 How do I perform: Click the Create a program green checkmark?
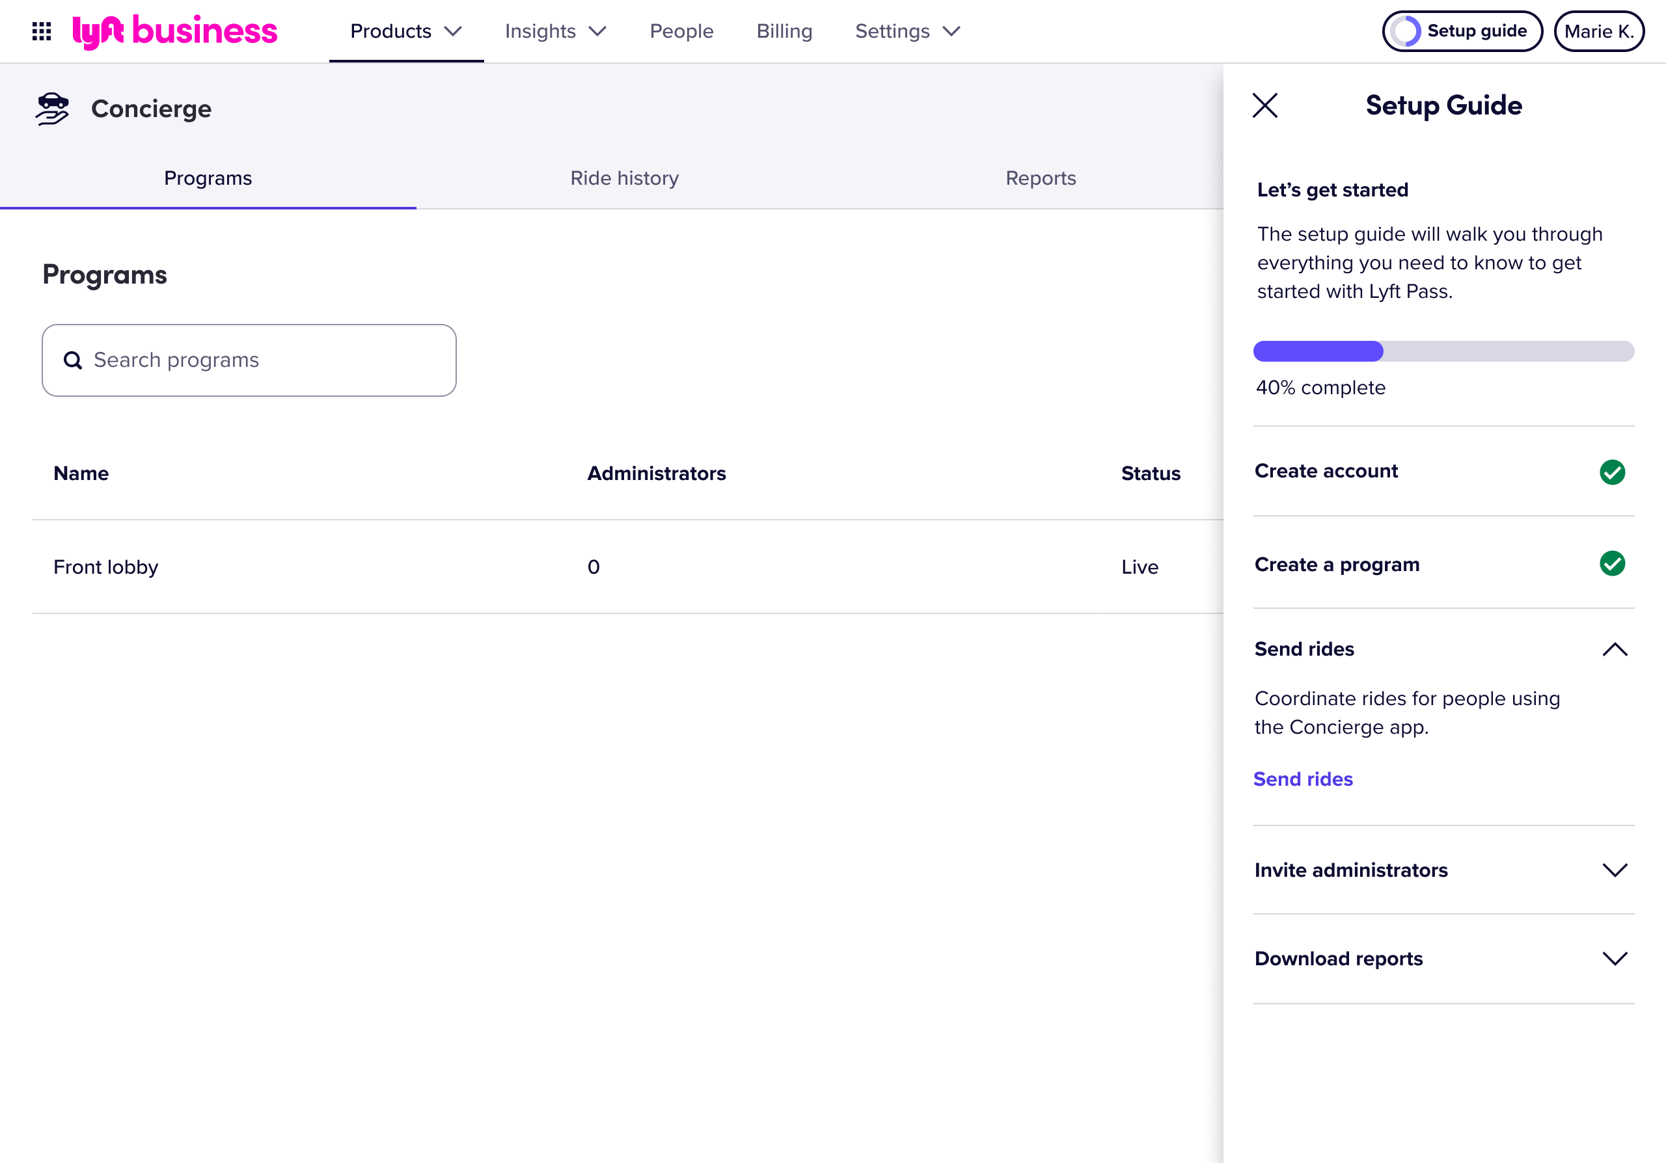coord(1612,563)
